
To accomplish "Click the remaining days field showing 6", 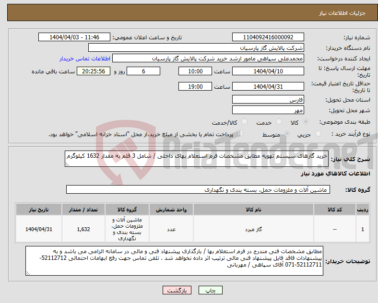I will [x=143, y=71].
